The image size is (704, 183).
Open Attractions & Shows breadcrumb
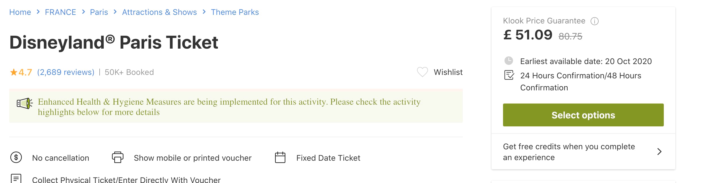point(160,12)
